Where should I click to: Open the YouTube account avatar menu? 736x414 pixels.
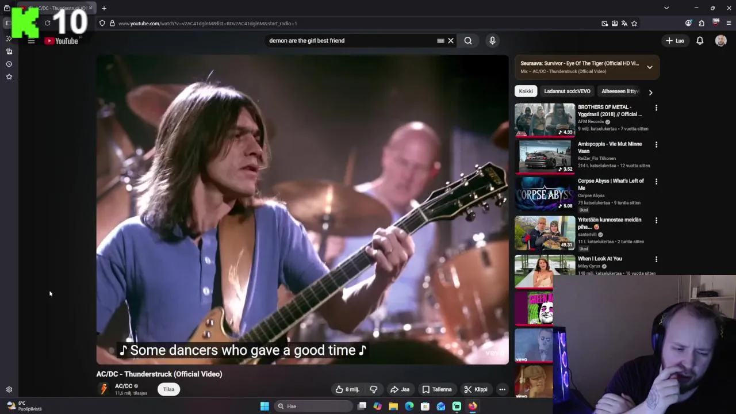coord(720,41)
